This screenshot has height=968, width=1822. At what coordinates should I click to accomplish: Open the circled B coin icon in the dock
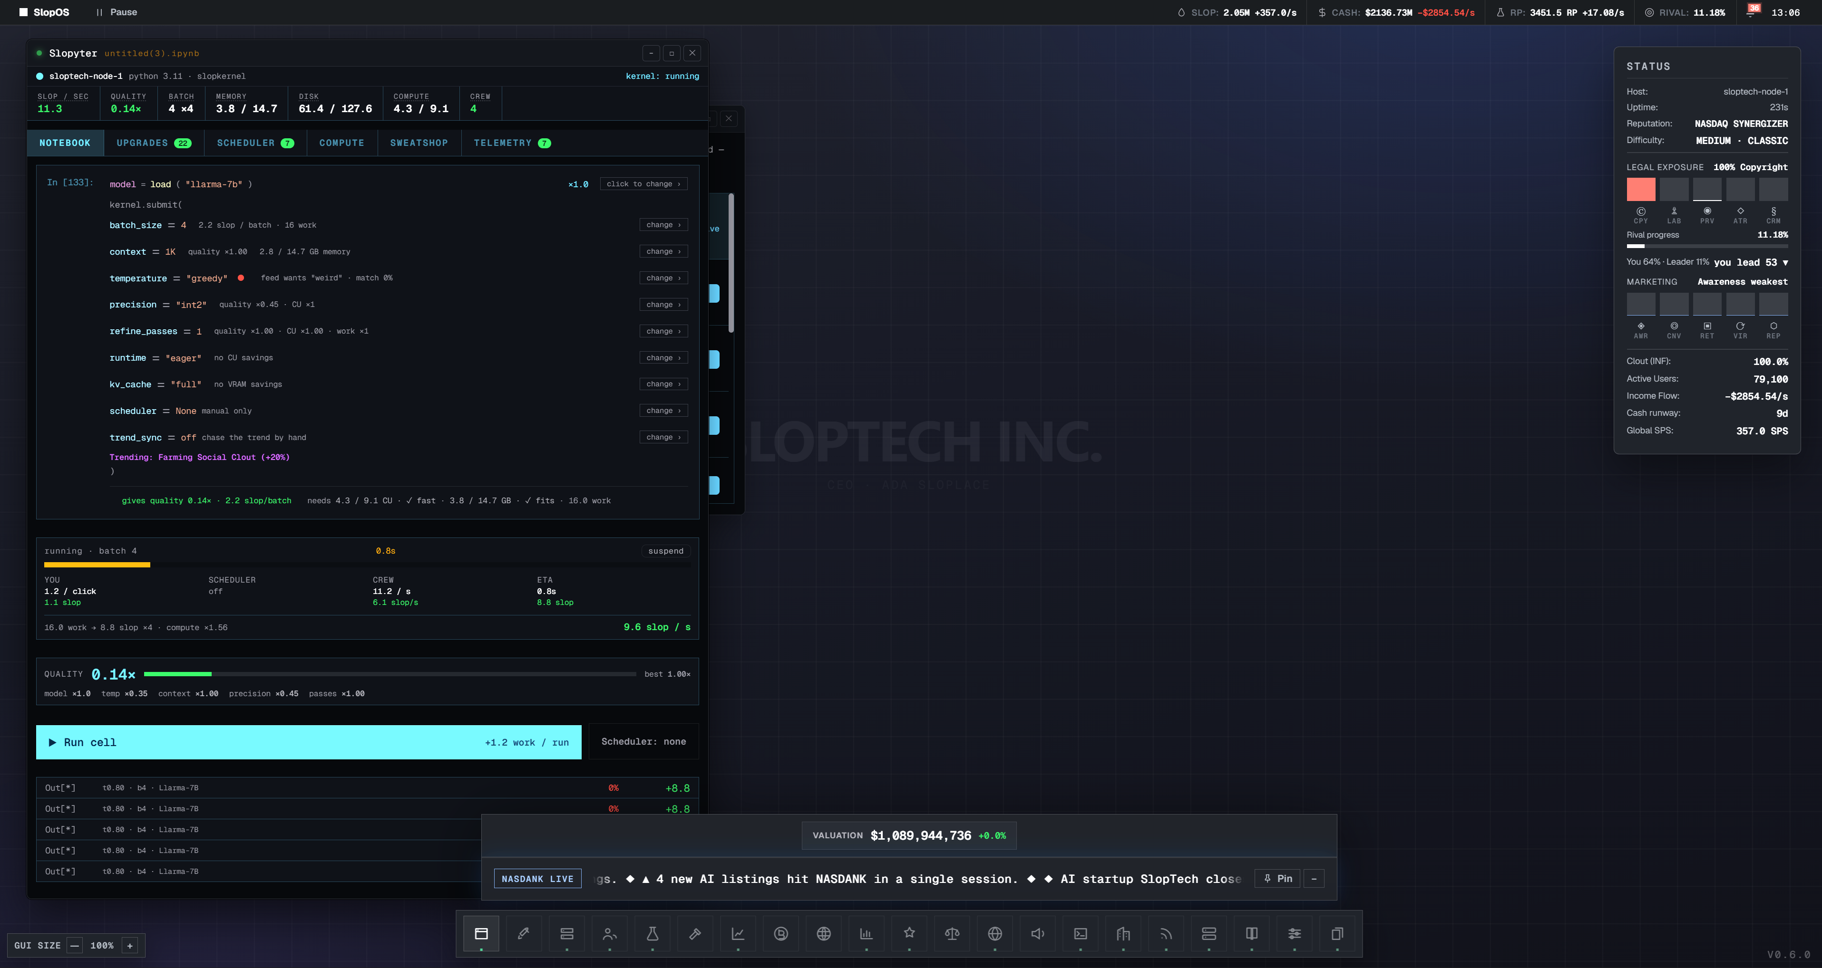click(781, 933)
